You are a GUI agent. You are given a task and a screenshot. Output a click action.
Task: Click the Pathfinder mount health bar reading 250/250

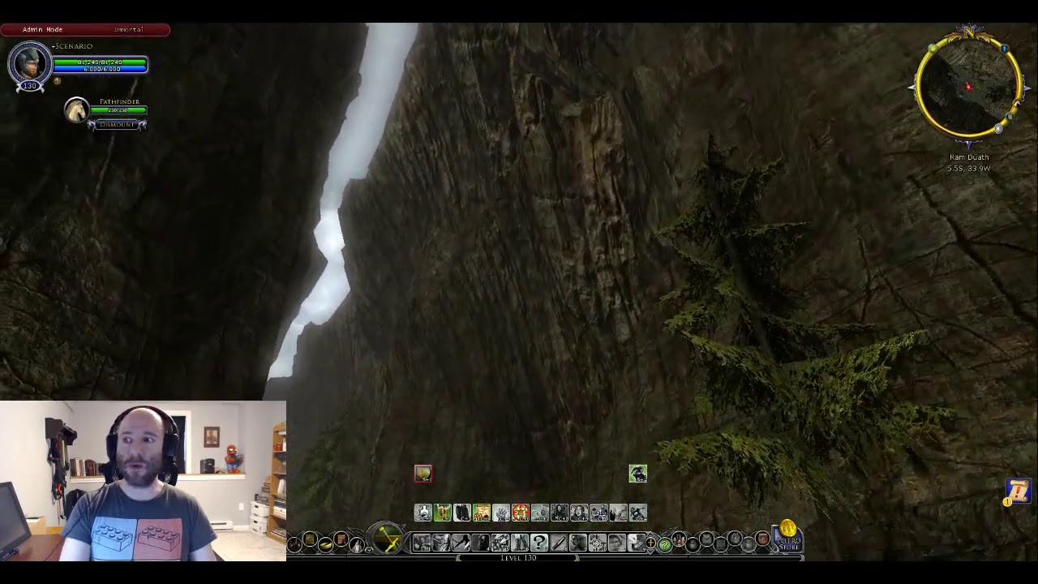point(118,109)
